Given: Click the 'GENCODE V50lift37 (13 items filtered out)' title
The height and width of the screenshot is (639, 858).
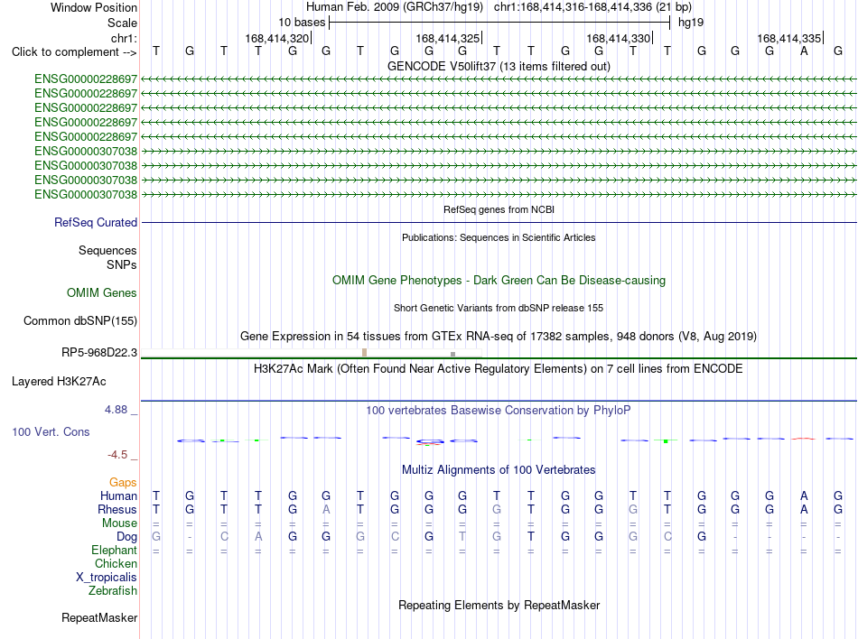Looking at the screenshot, I should pyautogui.click(x=499, y=66).
